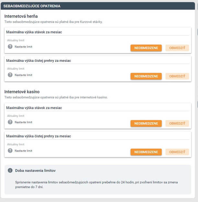Click the SEBAOBMEDZUJÚCE OPATRENIA header bar
Screen dimensions: 198x202
pos(98,6)
